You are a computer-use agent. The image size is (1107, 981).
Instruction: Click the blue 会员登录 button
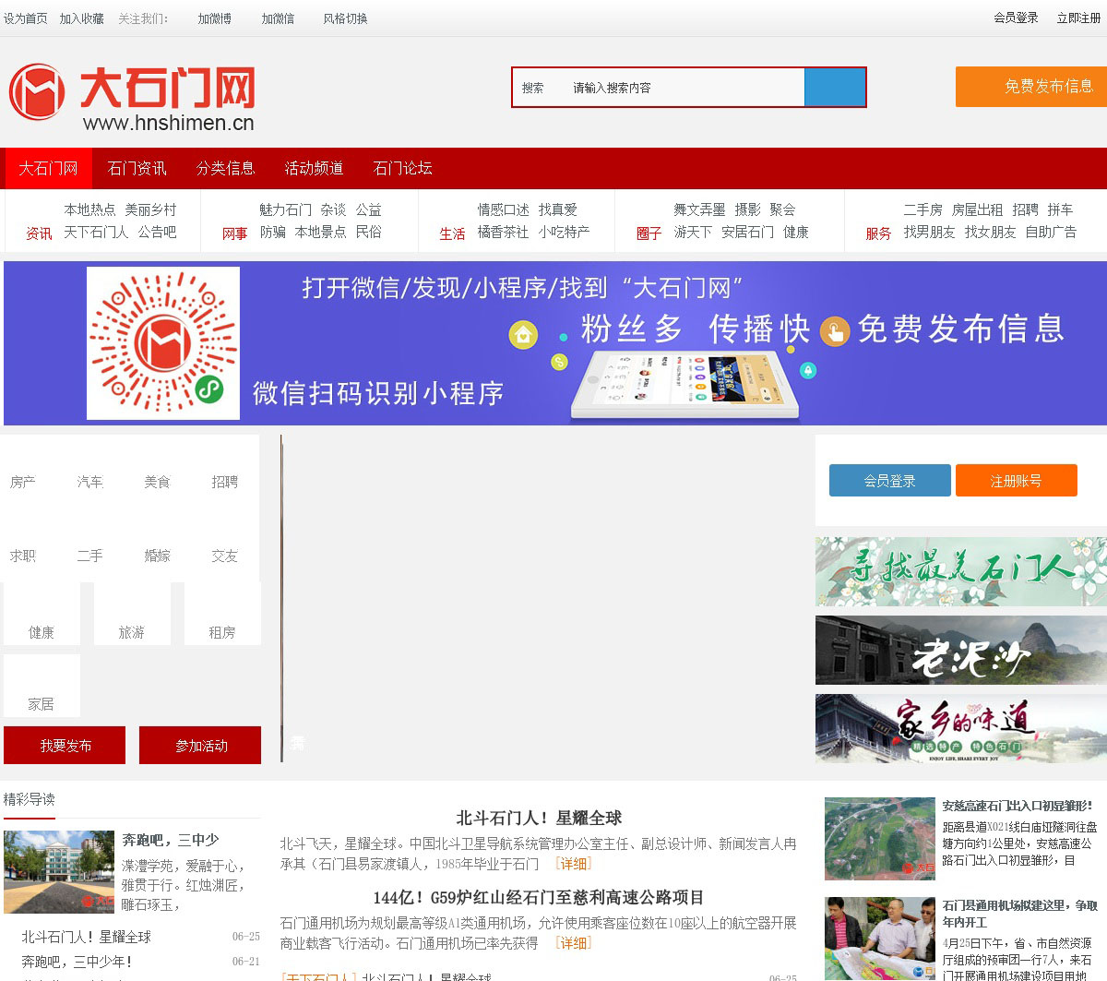[x=889, y=481]
